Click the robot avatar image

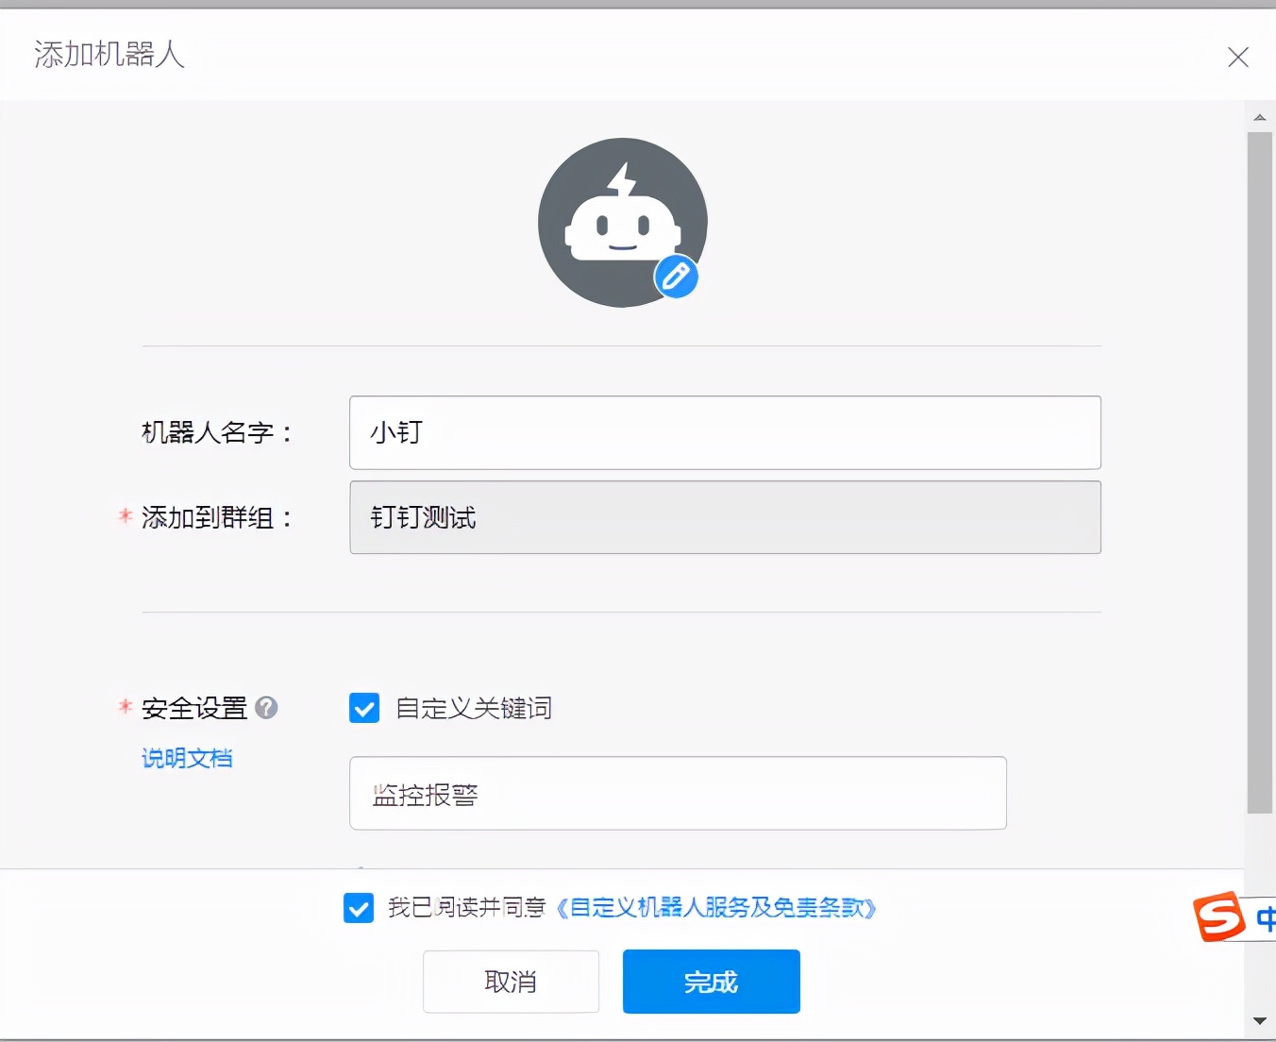pos(622,223)
